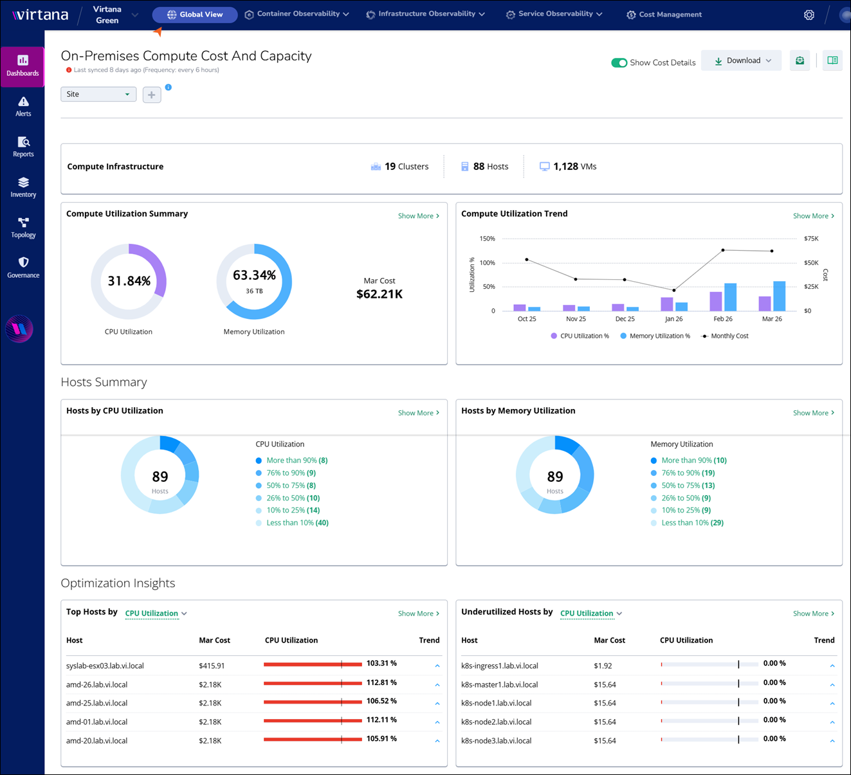The height and width of the screenshot is (775, 851).
Task: Go to Inventory in the sidebar
Action: tap(23, 187)
